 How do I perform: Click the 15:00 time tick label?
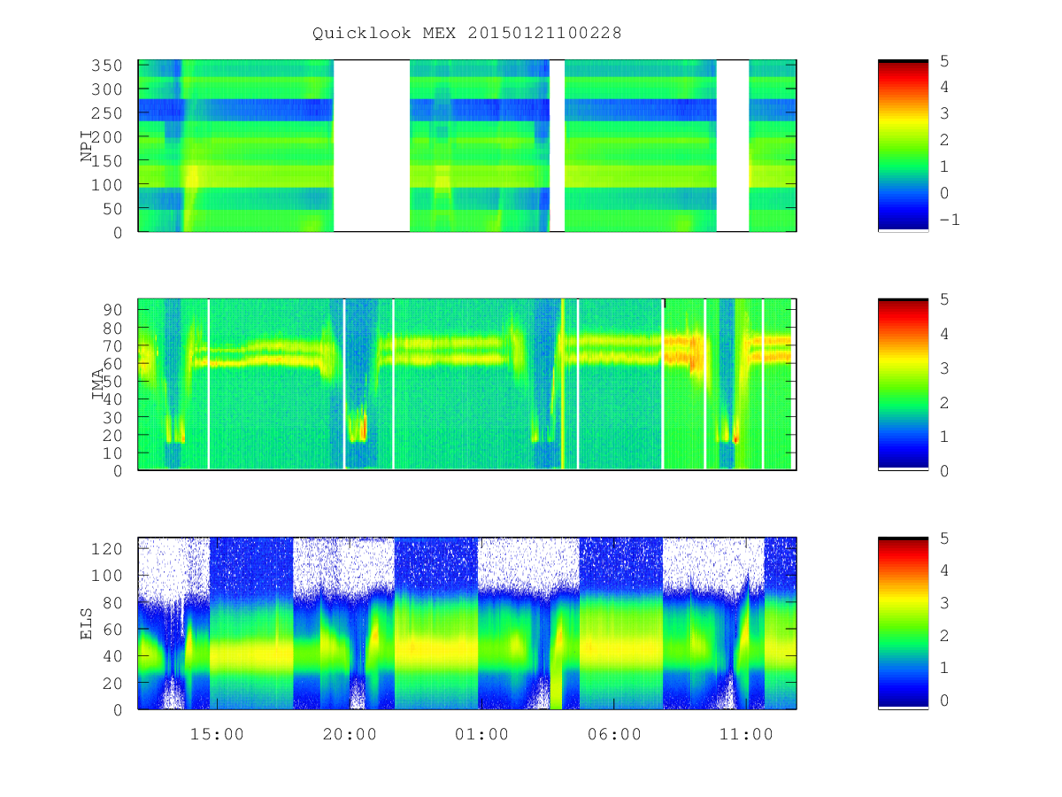coord(218,735)
